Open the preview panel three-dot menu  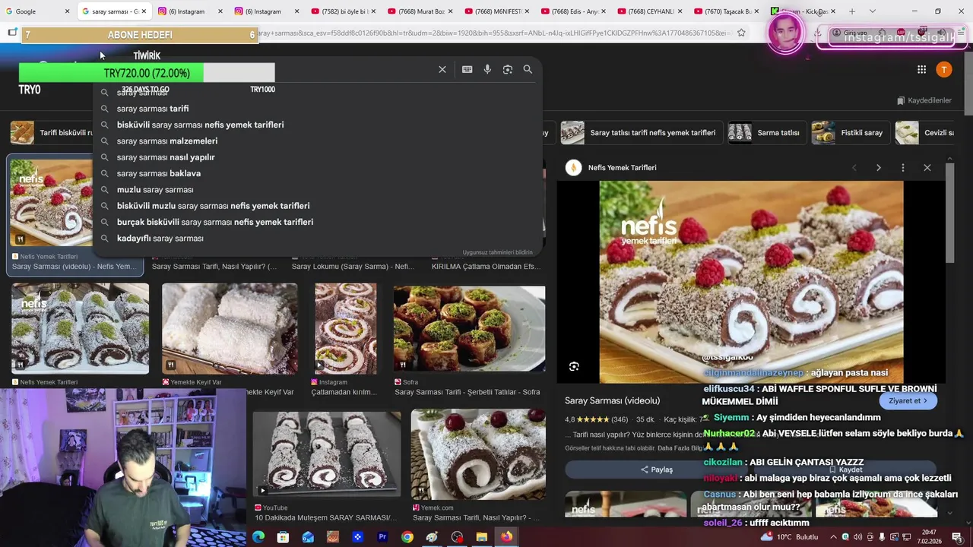902,167
